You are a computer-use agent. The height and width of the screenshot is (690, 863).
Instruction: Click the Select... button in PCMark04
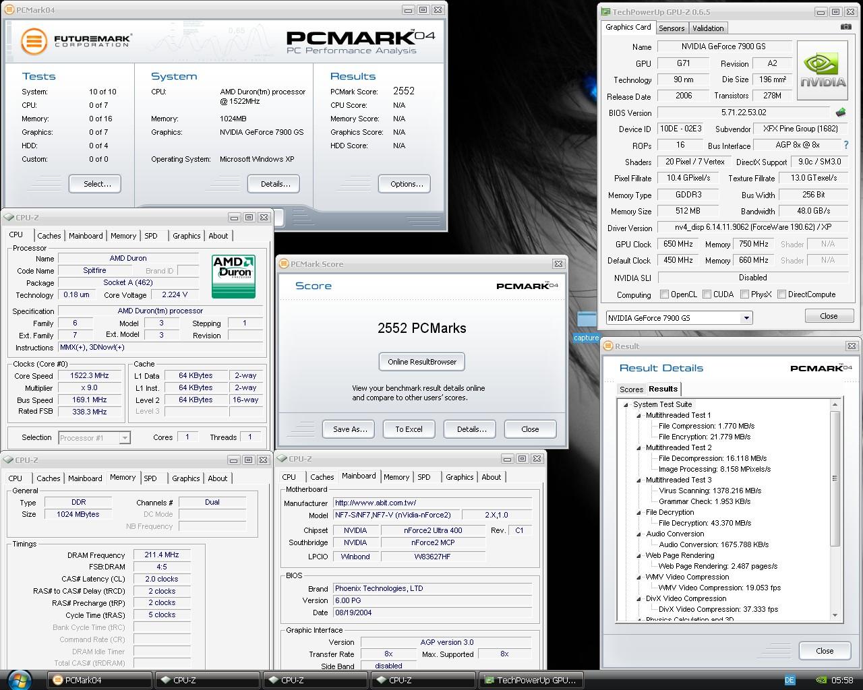[94, 184]
